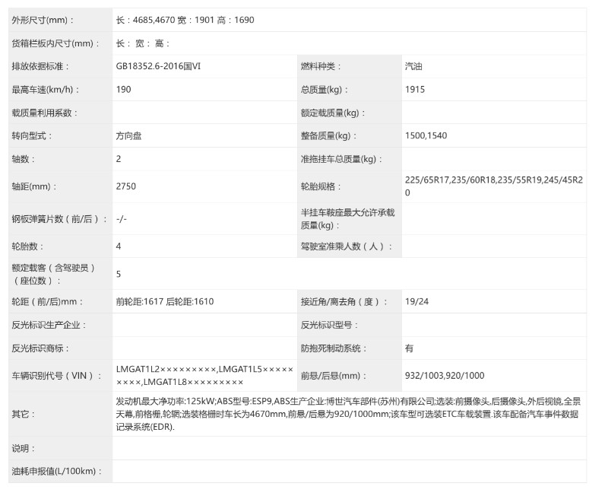Screen dimensions: 608x496
Task: Click the 钢板弹簧片数 value -/-
Action: [x=119, y=221]
